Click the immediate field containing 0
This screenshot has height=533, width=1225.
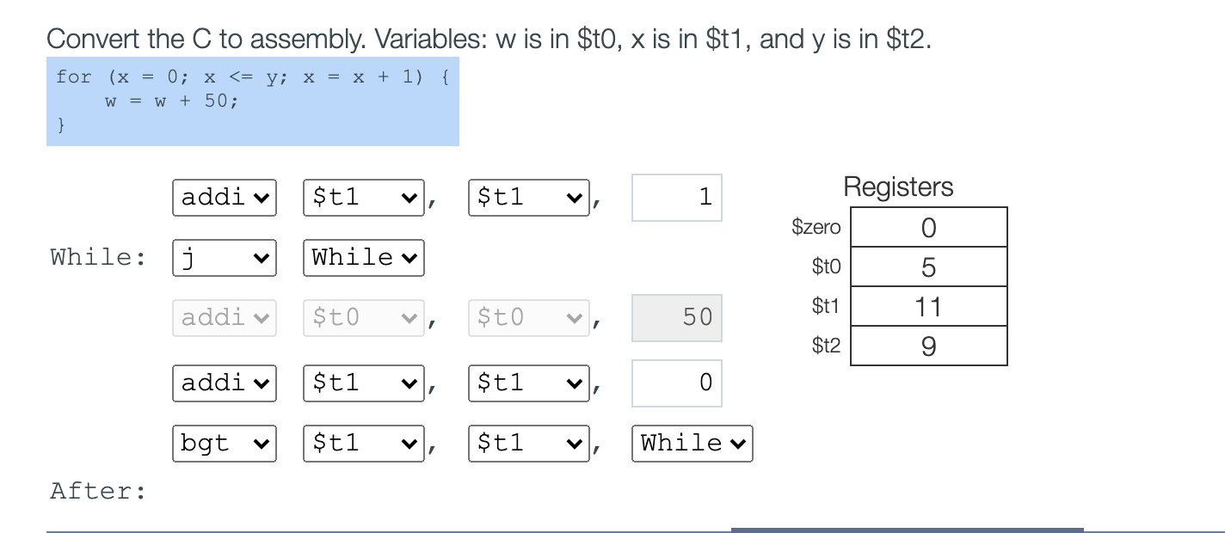click(676, 383)
